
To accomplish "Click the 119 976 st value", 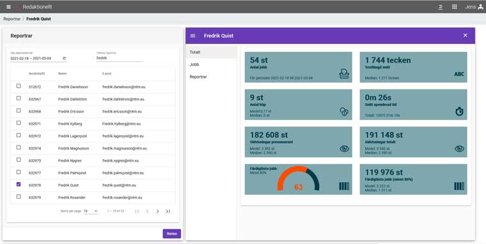I will coord(384,172).
